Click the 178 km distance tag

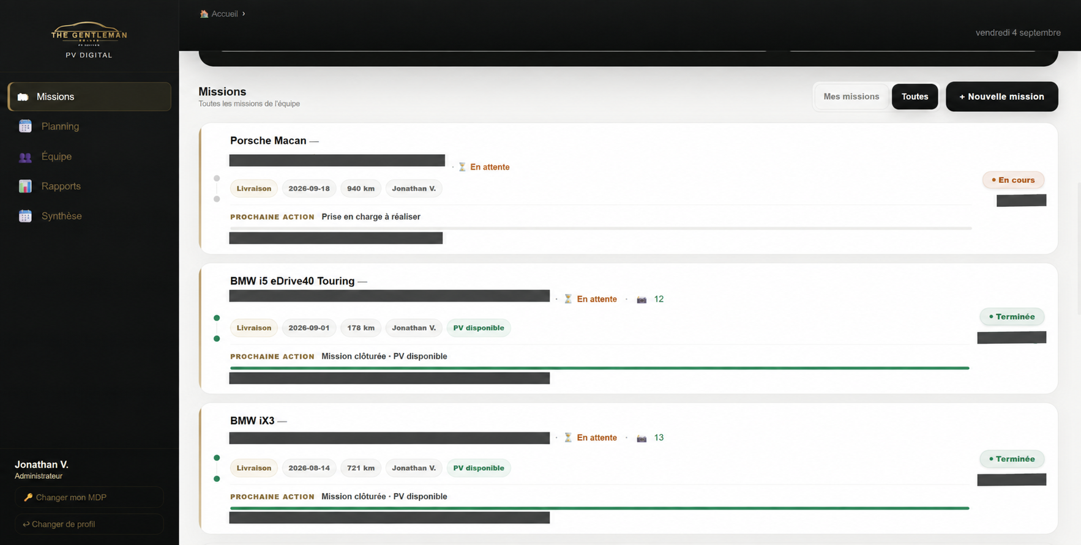tap(361, 328)
